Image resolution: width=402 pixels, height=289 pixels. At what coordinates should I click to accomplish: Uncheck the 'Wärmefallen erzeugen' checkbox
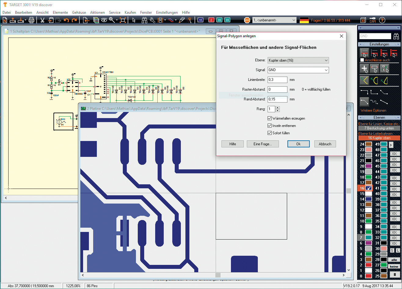tap(269, 118)
